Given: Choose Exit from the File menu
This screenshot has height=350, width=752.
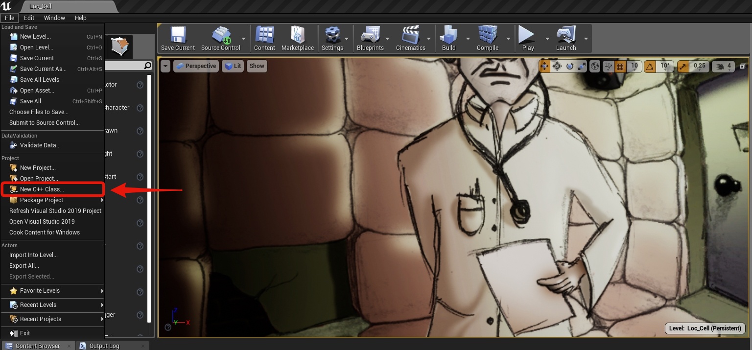Looking at the screenshot, I should [x=52, y=333].
